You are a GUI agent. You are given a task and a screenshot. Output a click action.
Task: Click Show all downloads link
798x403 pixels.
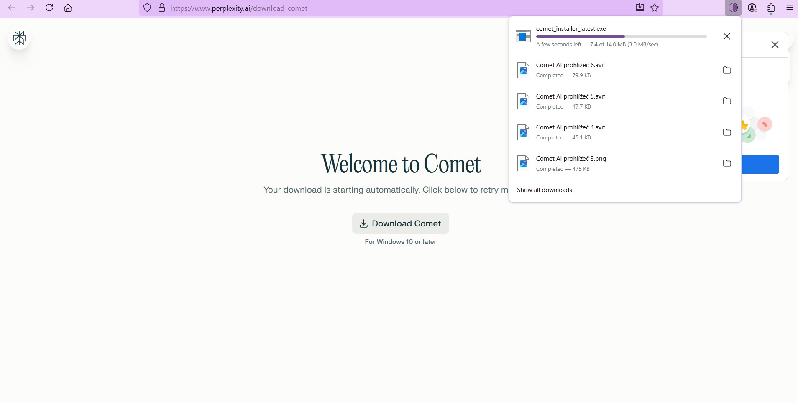click(x=544, y=190)
